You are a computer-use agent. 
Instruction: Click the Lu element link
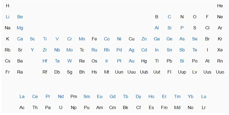pyautogui.click(x=204, y=96)
